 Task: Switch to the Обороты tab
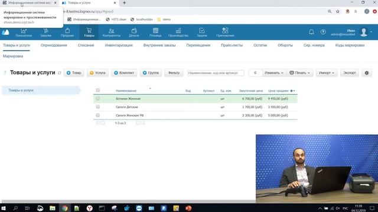(285, 45)
